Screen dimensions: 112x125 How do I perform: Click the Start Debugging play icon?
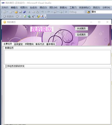(x=66, y=12)
